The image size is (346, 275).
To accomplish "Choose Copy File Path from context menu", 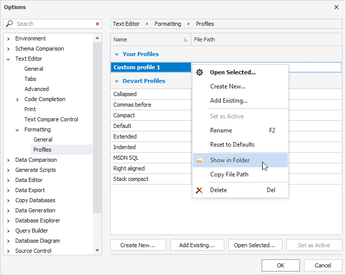I will tap(229, 174).
